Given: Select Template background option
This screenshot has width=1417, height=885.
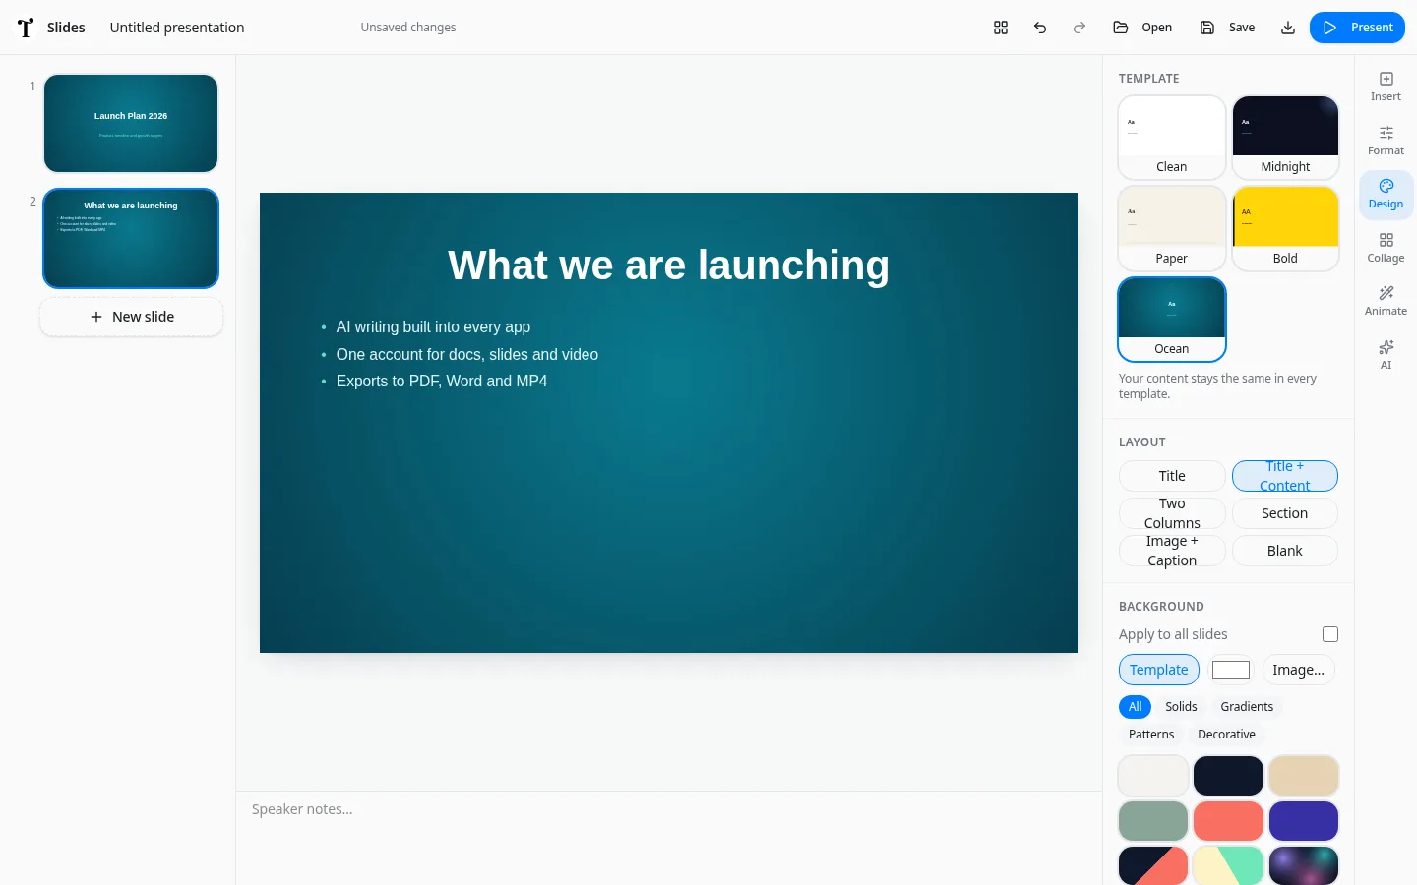Looking at the screenshot, I should tap(1159, 670).
